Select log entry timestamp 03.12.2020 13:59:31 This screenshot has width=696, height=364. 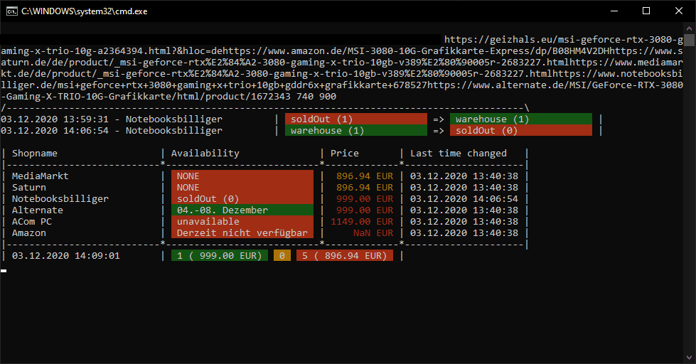(55, 119)
